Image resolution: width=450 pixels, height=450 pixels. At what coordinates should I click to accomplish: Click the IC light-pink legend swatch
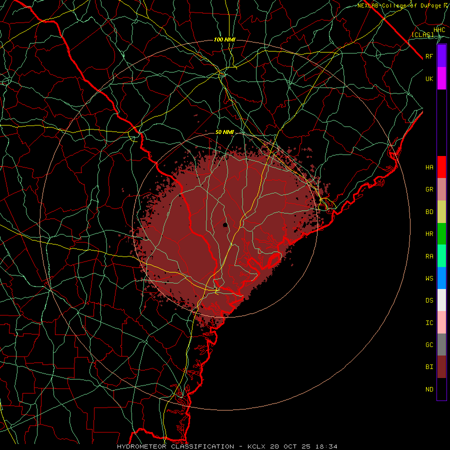point(441,322)
